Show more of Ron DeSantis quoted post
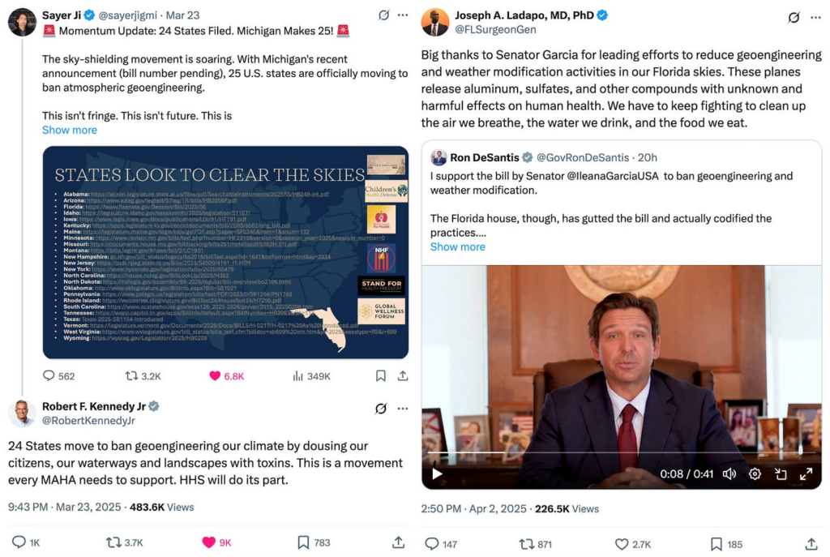This screenshot has width=830, height=557. (x=457, y=246)
